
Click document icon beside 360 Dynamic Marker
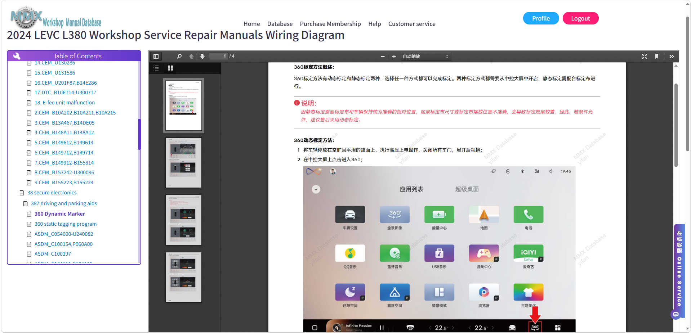coord(29,214)
